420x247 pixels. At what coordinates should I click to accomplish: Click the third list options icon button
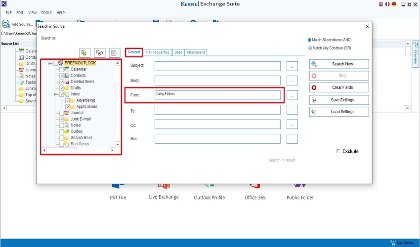114,53
